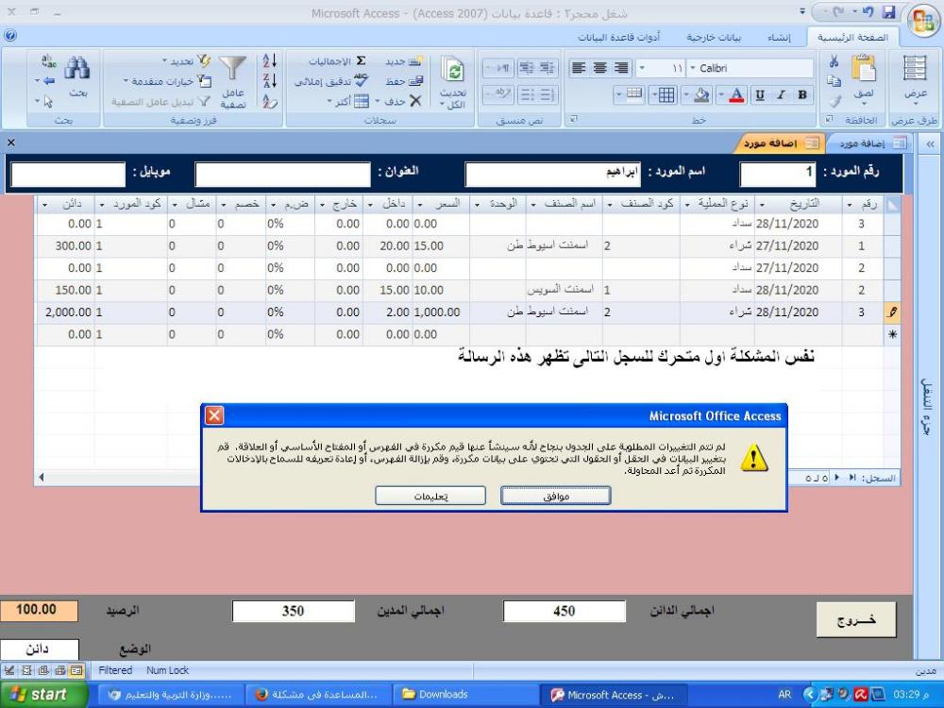Screen dimensions: 944x708
Task: Open Advanced filter options (خيارات متقدمة)
Action: coord(167,81)
